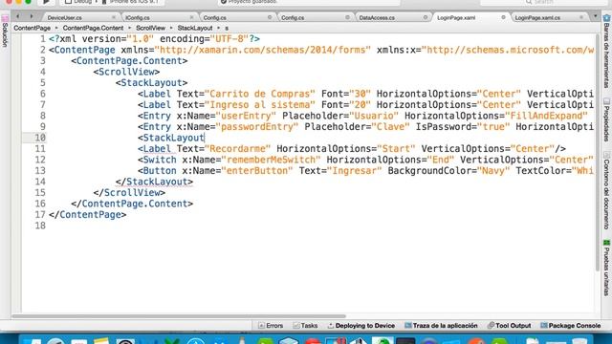This screenshot has height=344, width=612.
Task: Open the Contorno del documento pad
Action: click(606, 191)
